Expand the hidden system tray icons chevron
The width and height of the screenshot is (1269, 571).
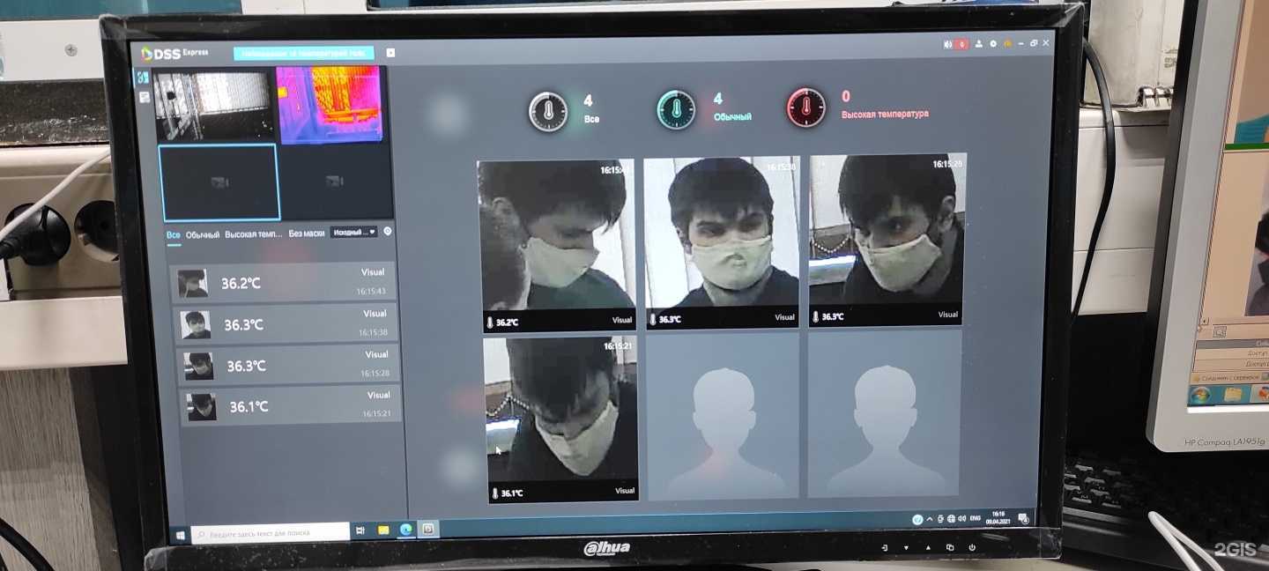pyautogui.click(x=930, y=519)
